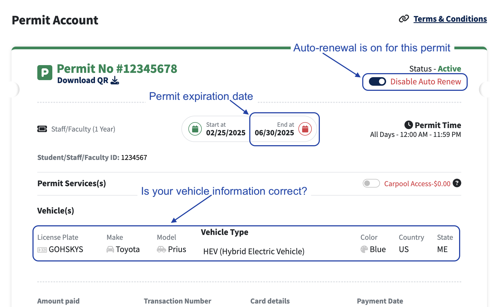Screen dimensions: 498x307
Task: Click the red End at calendar icon
Action: click(305, 129)
